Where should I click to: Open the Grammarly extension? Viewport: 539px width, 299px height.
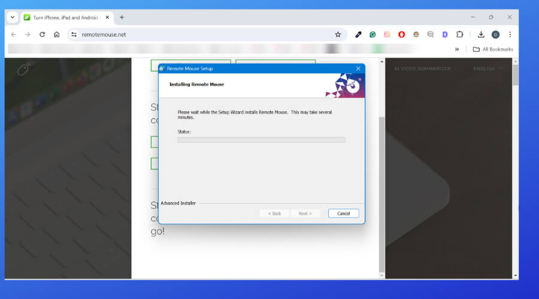[x=373, y=34]
